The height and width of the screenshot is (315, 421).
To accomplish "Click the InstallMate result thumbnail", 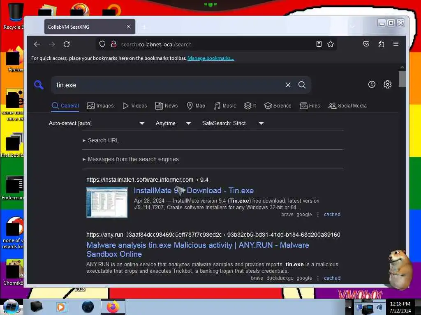I will (x=107, y=203).
